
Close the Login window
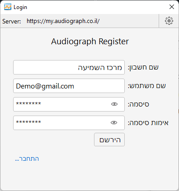click(x=172, y=7)
